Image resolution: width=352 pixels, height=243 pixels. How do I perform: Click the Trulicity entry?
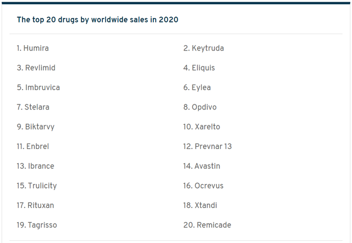click(37, 186)
